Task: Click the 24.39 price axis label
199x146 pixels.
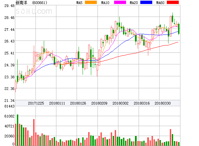Action: [9, 65]
